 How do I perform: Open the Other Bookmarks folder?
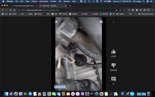146,14
